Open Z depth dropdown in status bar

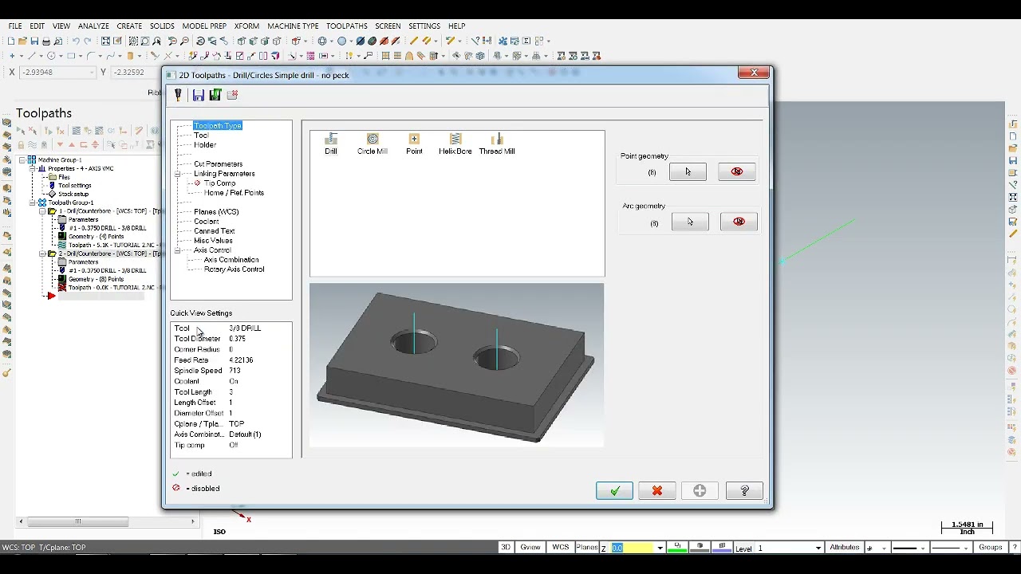[660, 548]
